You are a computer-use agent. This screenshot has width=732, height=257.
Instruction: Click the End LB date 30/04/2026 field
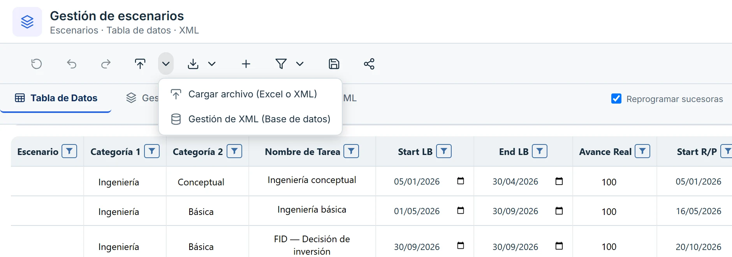pyautogui.click(x=516, y=181)
